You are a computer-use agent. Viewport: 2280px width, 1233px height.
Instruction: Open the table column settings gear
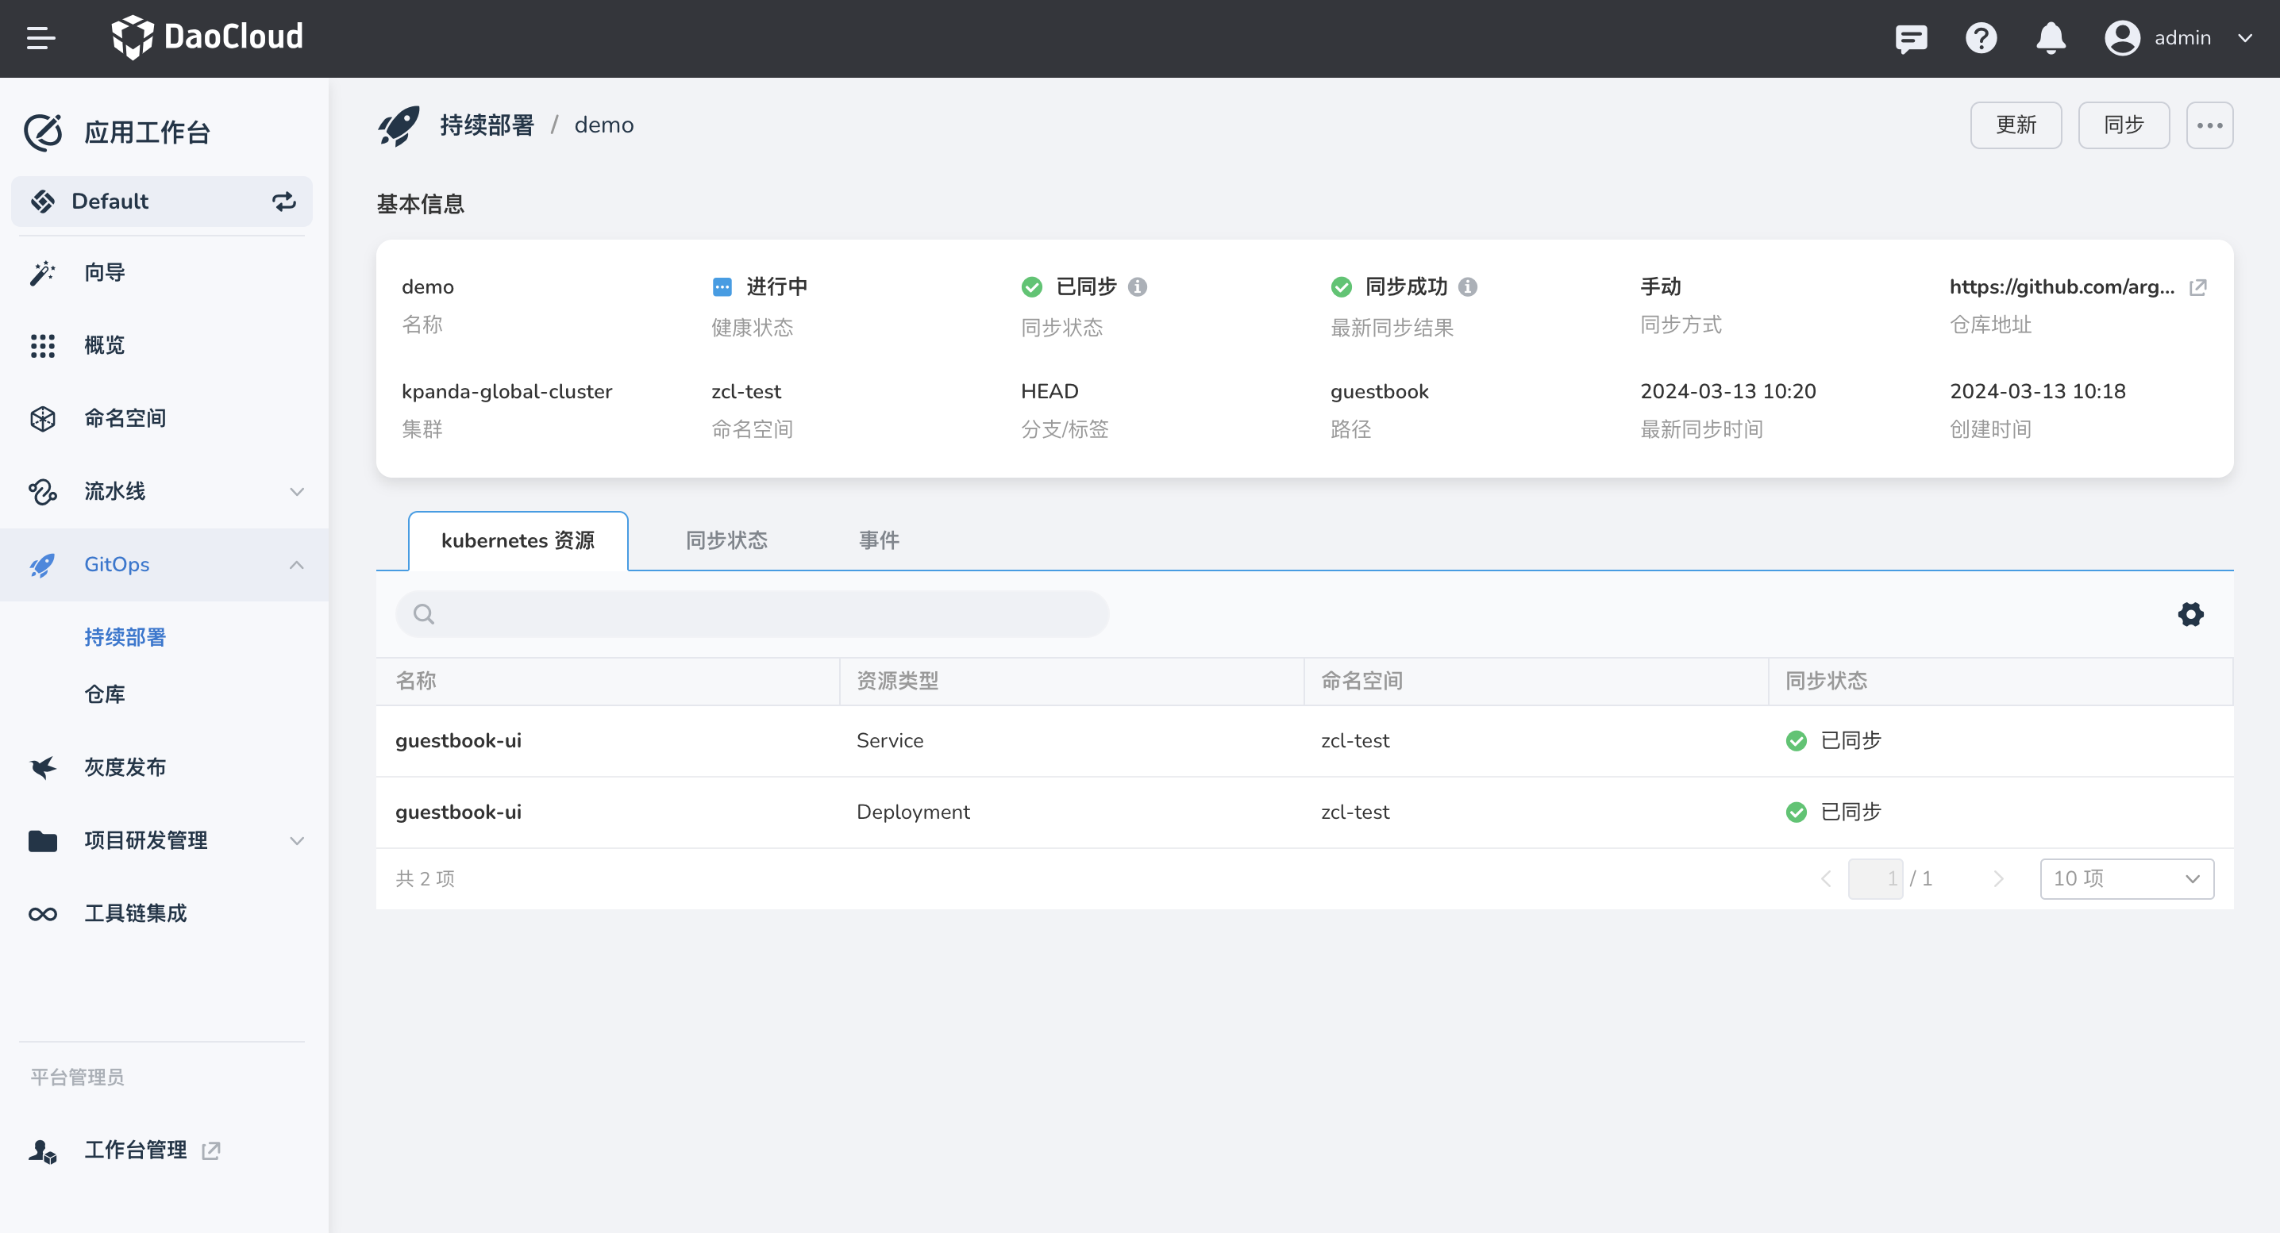click(x=2190, y=614)
